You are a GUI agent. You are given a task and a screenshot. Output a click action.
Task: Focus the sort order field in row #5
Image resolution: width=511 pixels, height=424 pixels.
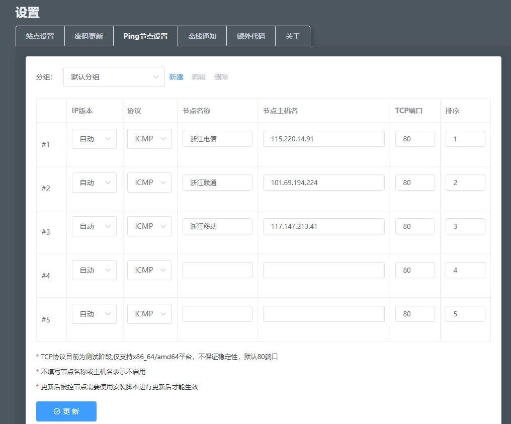pyautogui.click(x=465, y=314)
